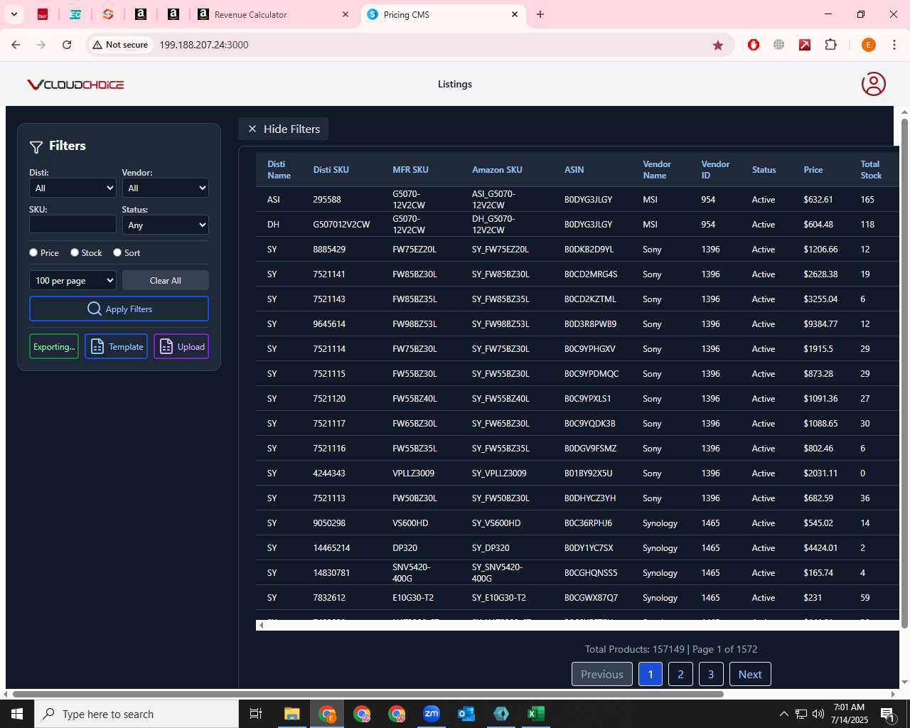910x728 pixels.
Task: Click the CloudChoice logo
Action: click(x=75, y=85)
